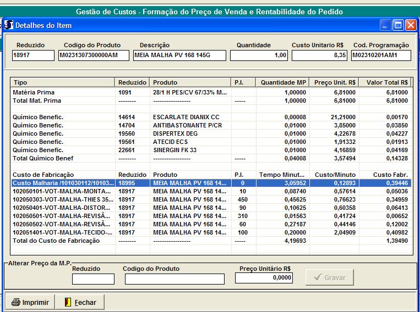This screenshot has height=312, width=420.
Task: Click the bottom Codigo do Produto field
Action: (x=174, y=279)
